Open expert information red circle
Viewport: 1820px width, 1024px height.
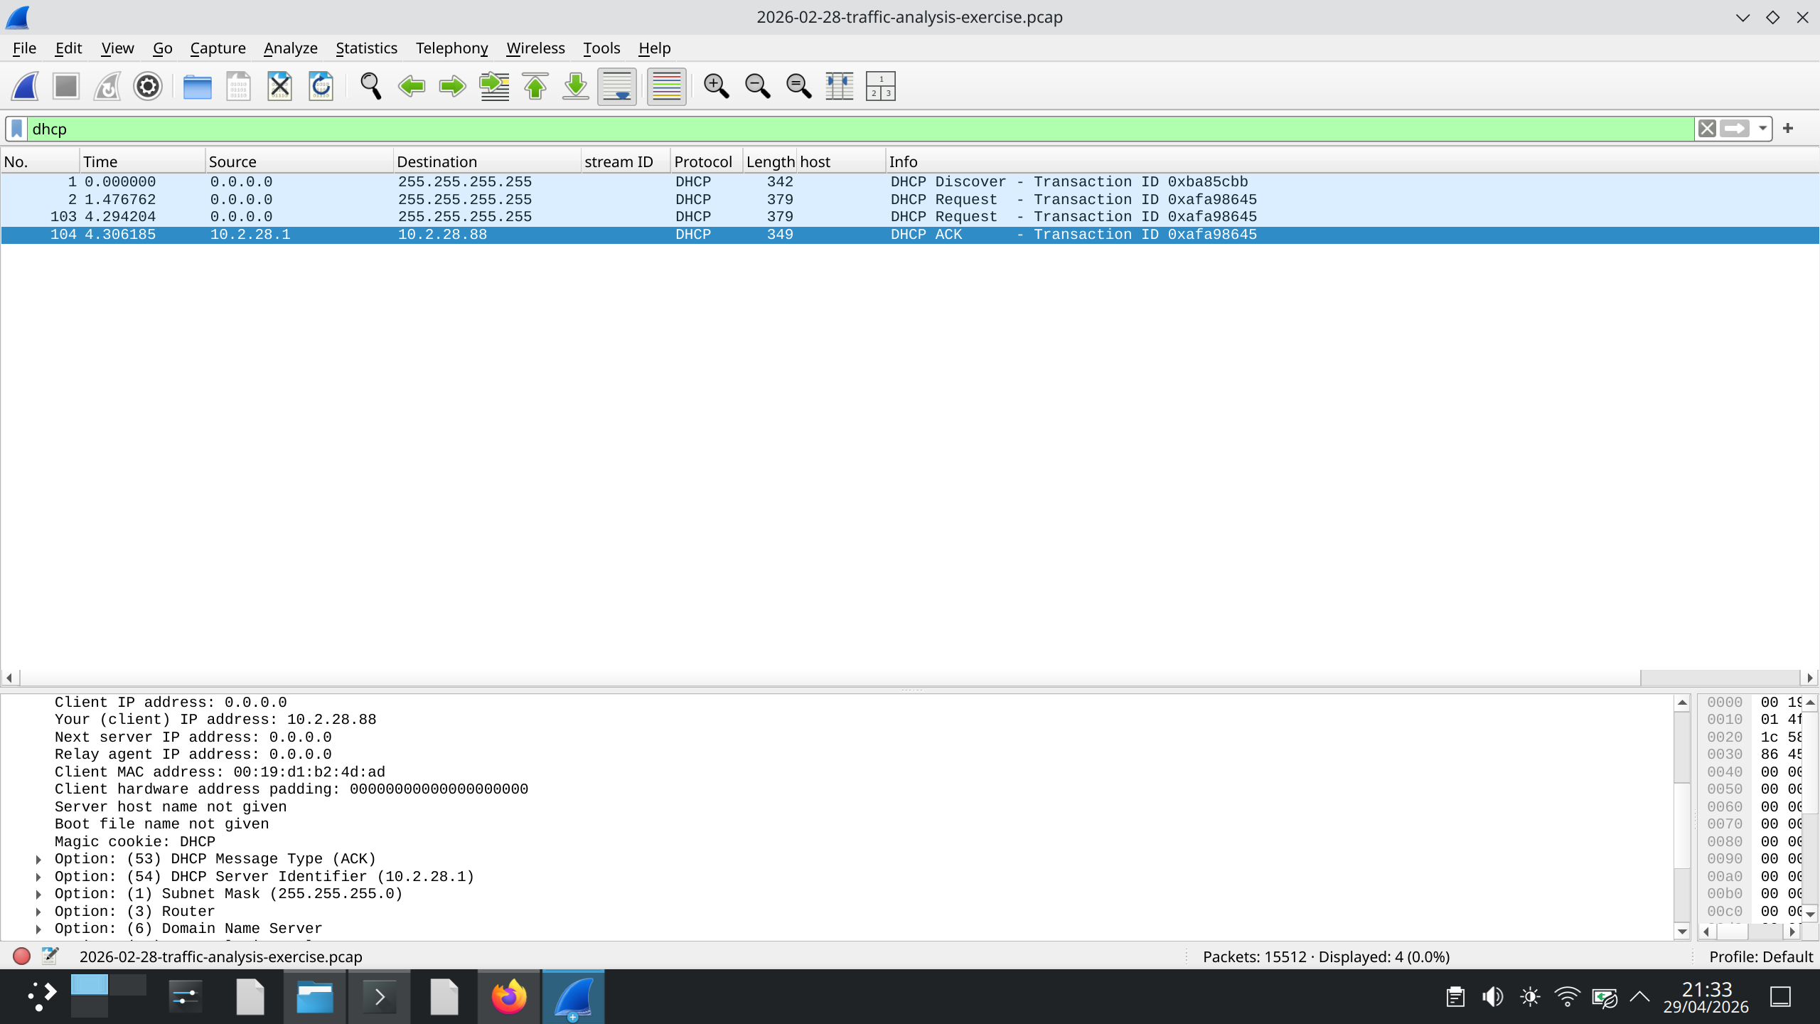pos(21,956)
